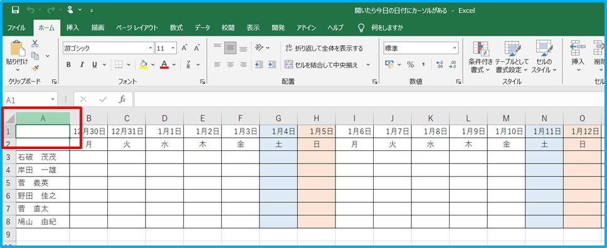Toggle Italic formatting

82,65
